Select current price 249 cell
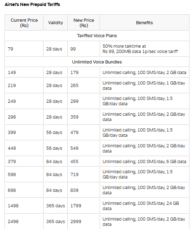This screenshot has height=229, width=194. click(x=24, y=101)
